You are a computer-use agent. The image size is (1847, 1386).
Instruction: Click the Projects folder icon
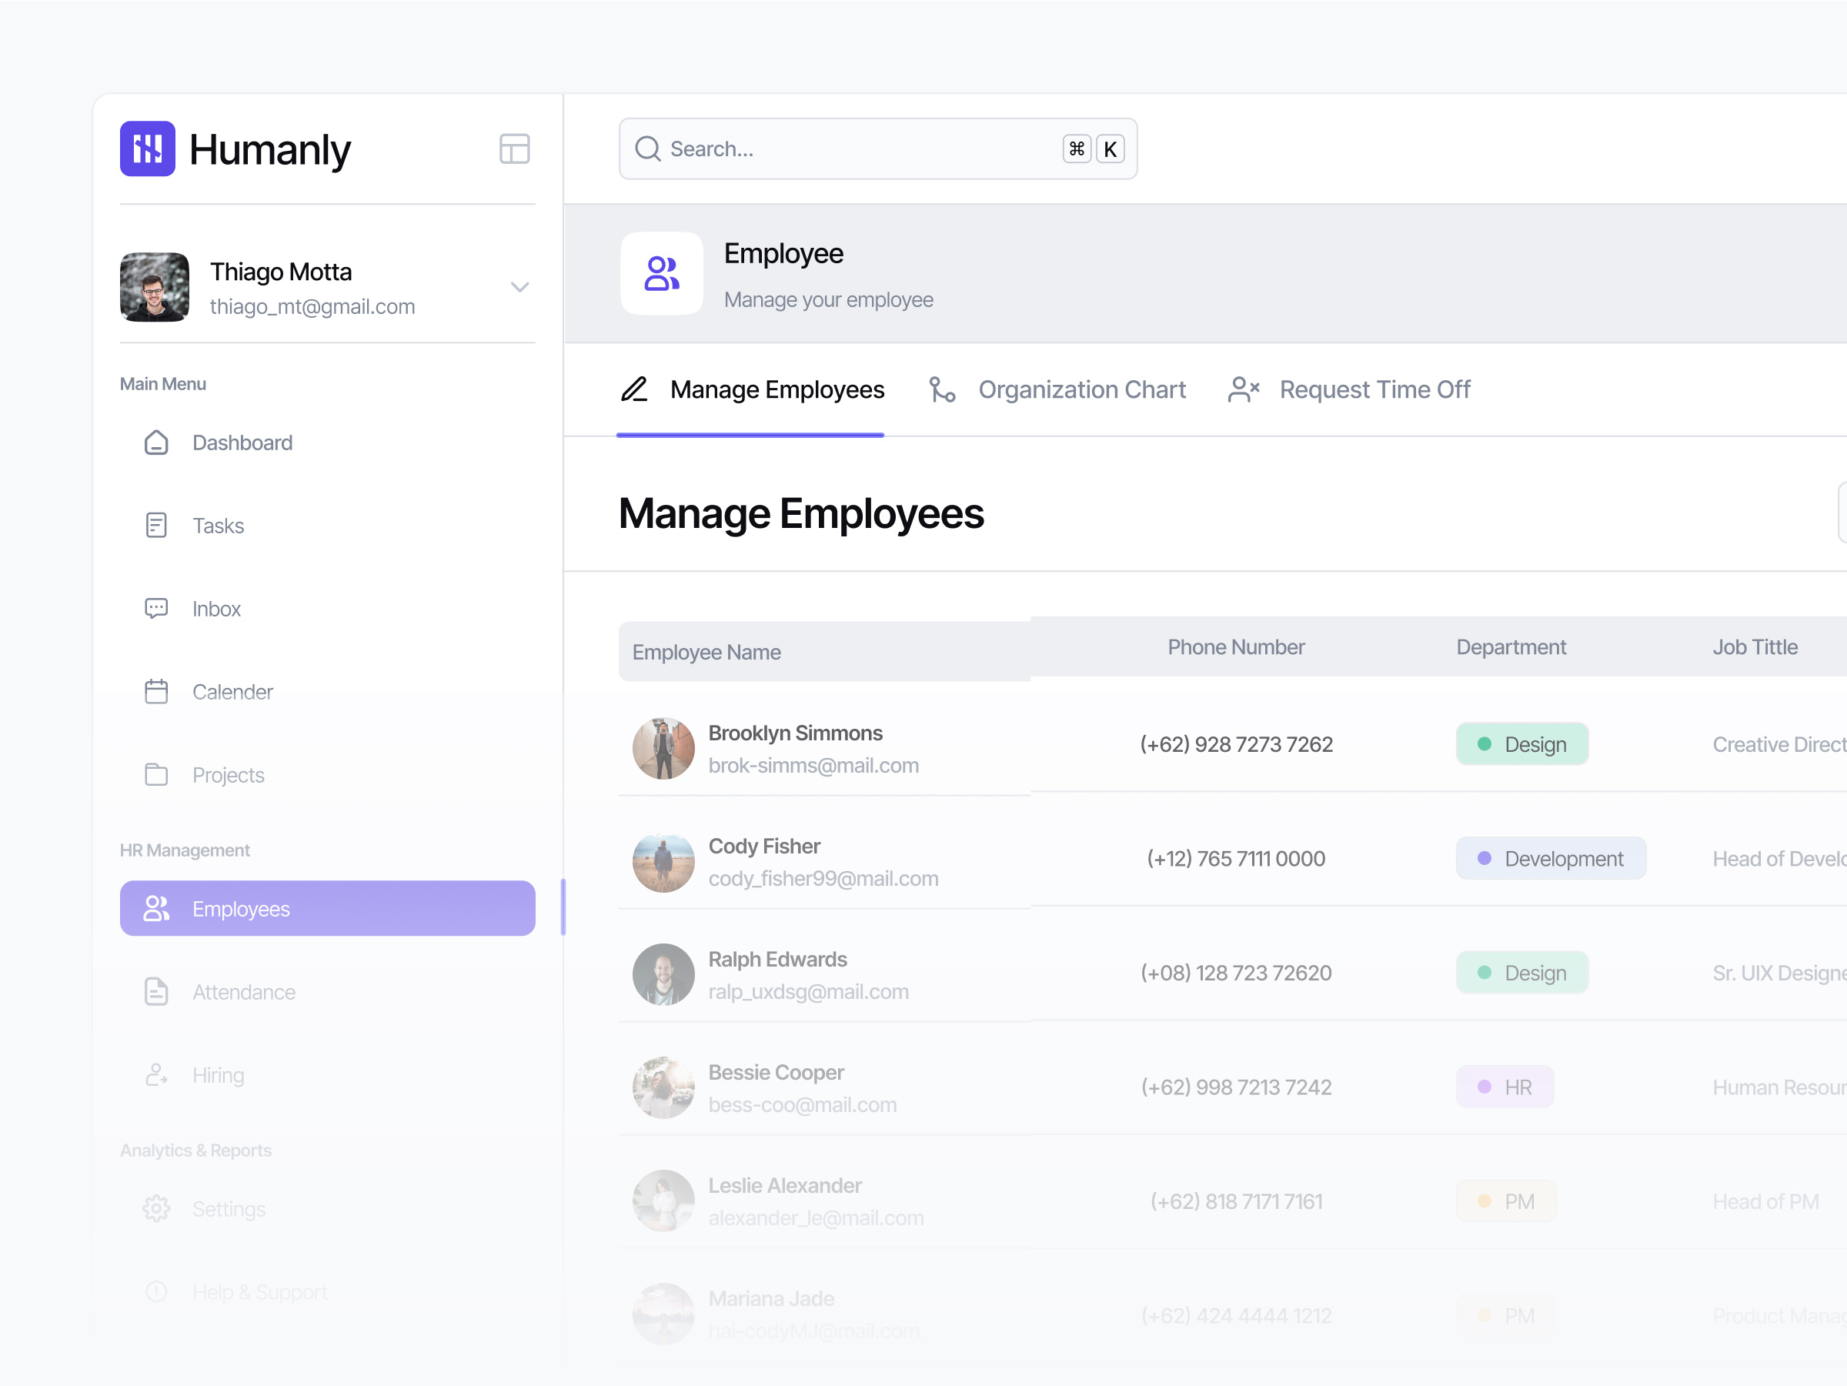156,775
